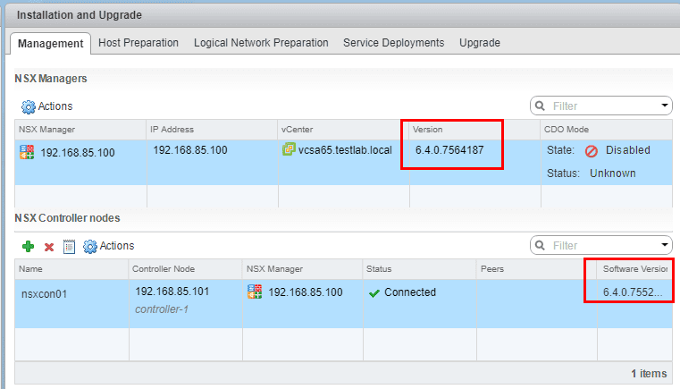Click 1 items count in footer
The height and width of the screenshot is (389, 680).
(x=649, y=374)
